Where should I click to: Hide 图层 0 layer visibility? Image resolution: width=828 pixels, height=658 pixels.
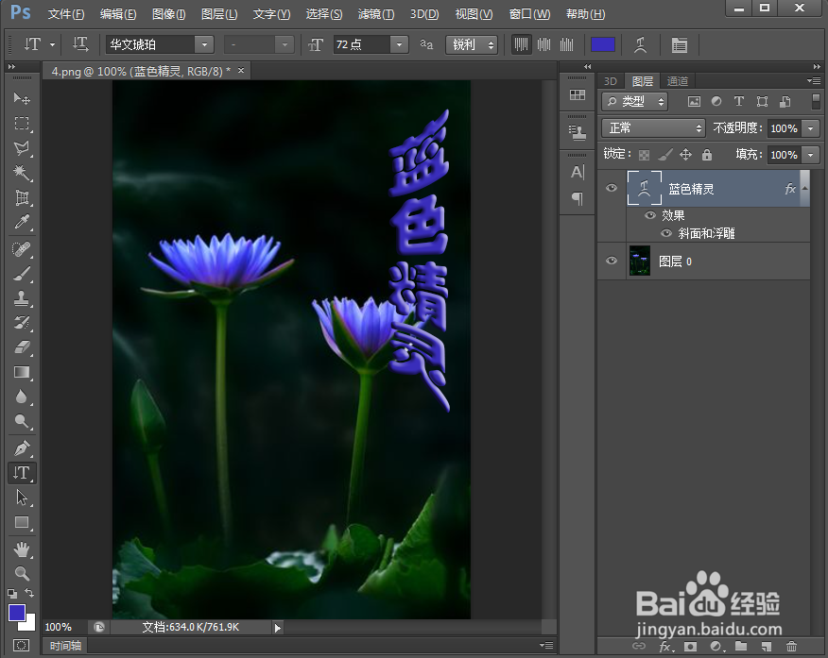coord(612,261)
